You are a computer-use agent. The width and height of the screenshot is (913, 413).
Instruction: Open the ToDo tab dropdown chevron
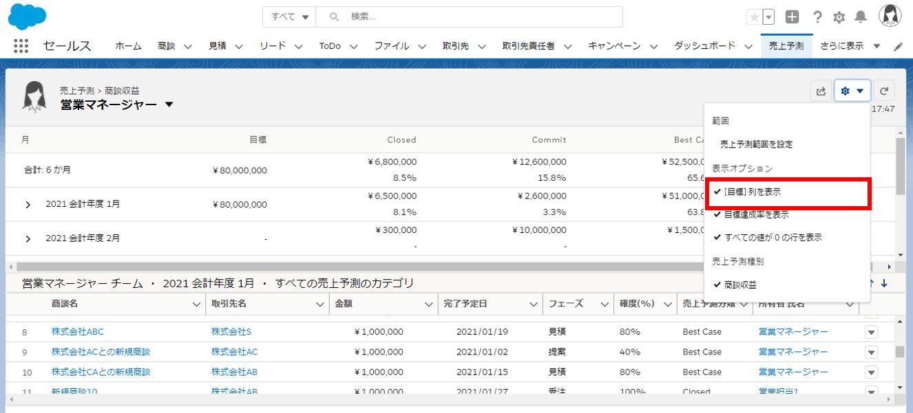coord(353,47)
